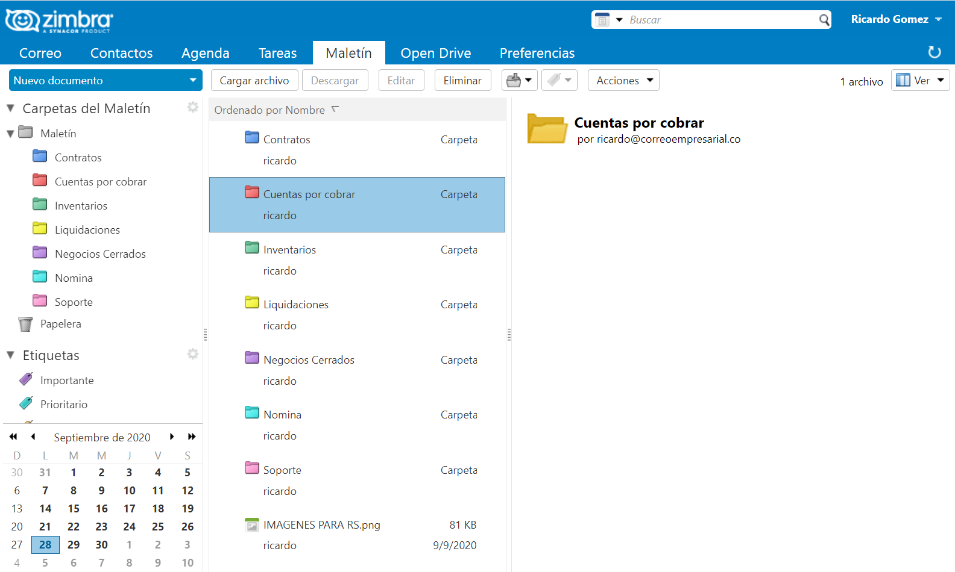Open the Acciones dropdown menu
This screenshot has width=955, height=572.
pos(623,80)
